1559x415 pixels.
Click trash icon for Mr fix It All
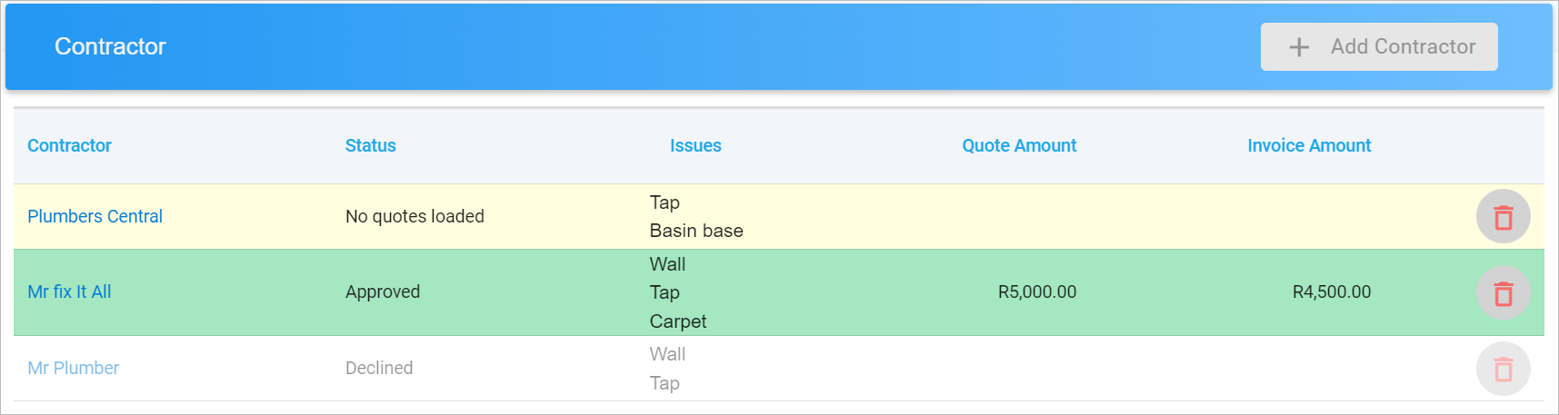pos(1503,292)
